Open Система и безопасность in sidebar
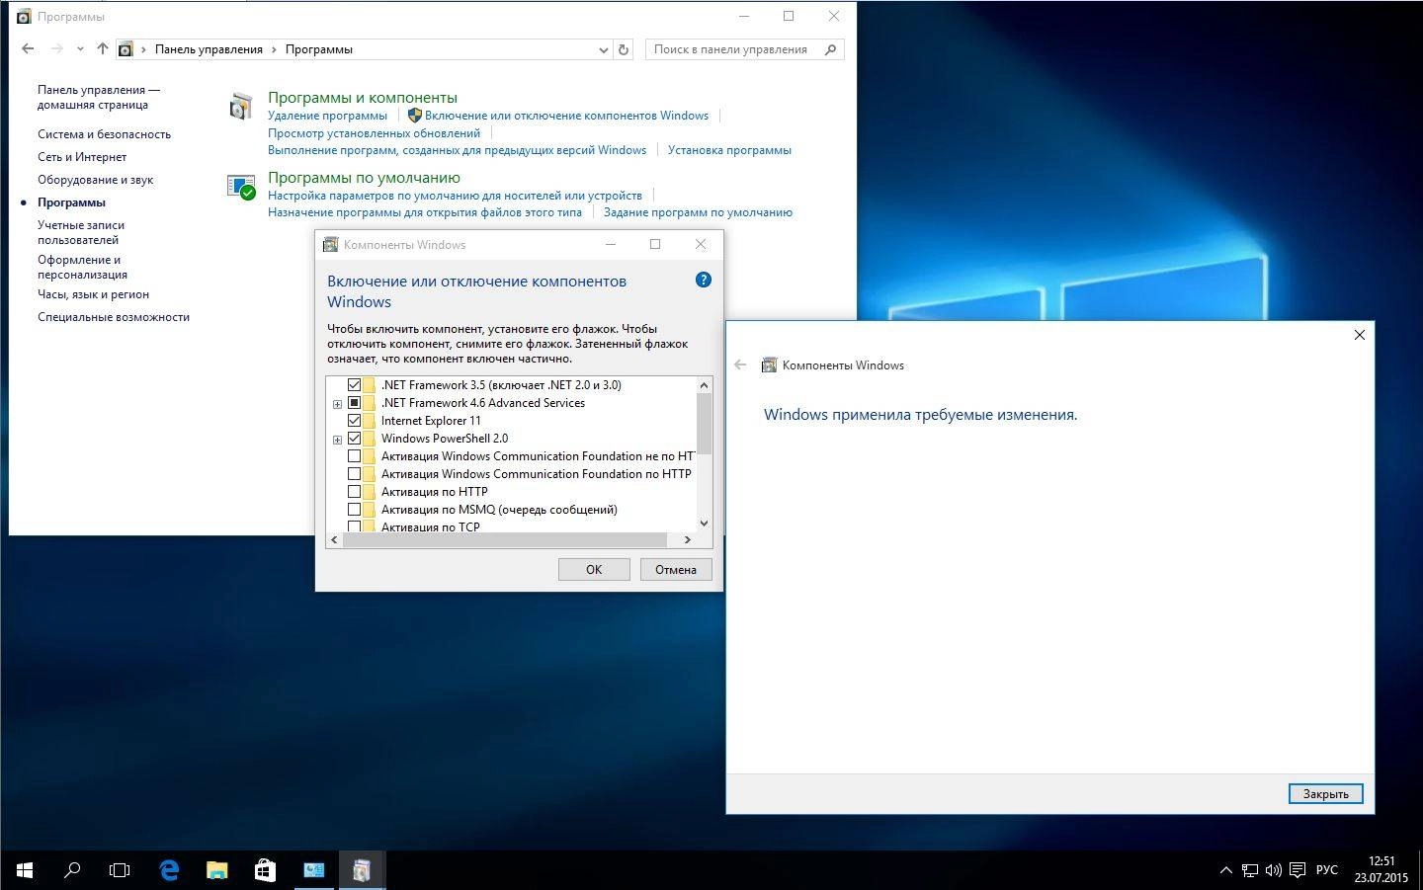This screenshot has width=1423, height=890. point(104,134)
